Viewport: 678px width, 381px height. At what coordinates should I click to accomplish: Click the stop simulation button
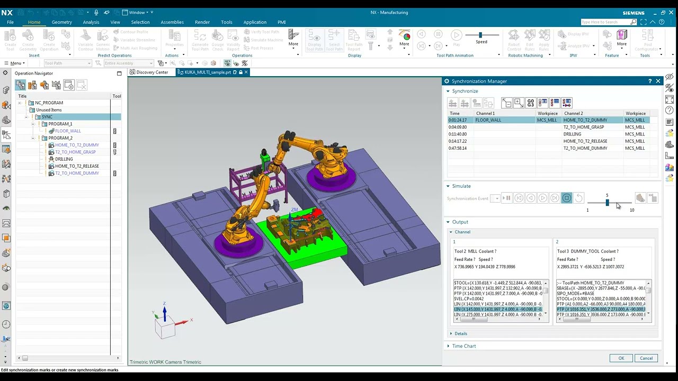(567, 198)
